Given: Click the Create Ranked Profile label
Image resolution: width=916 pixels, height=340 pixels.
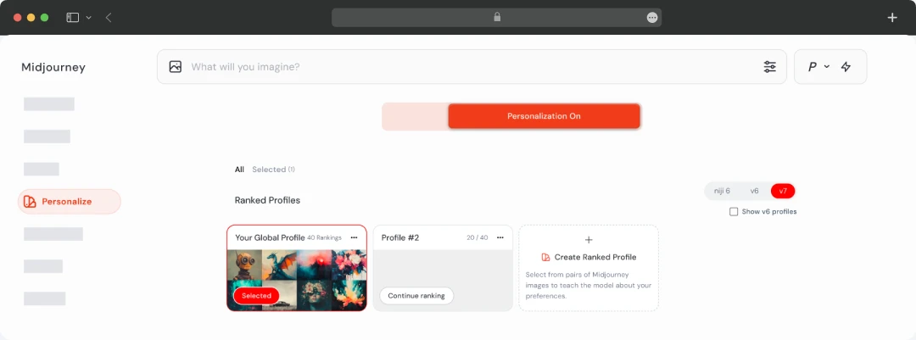Looking at the screenshot, I should (595, 257).
